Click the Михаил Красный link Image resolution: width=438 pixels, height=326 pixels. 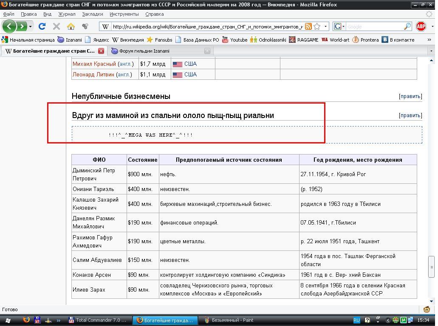(x=94, y=64)
